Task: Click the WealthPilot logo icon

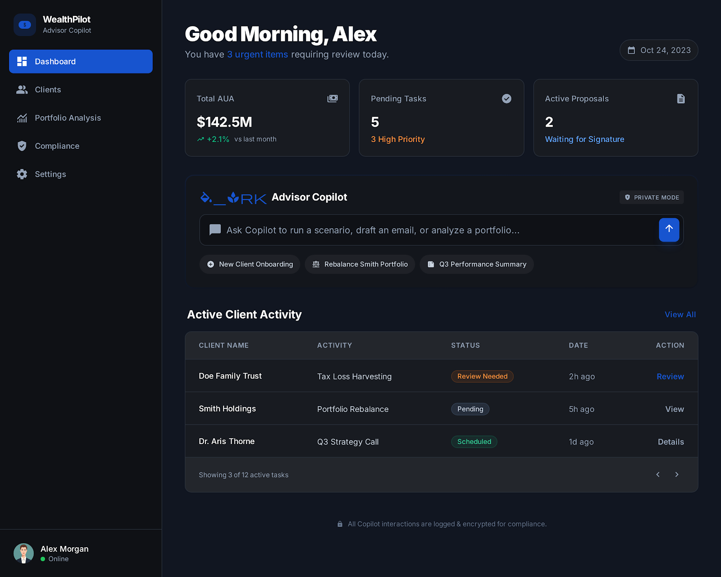Action: pyautogui.click(x=25, y=25)
